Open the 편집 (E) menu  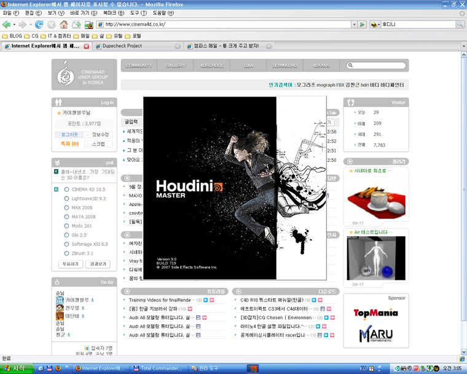coord(33,13)
